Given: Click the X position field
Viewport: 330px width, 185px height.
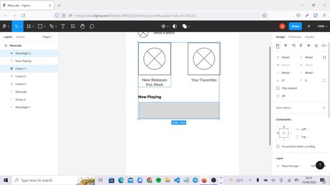Looking at the screenshot, I should point(286,57).
